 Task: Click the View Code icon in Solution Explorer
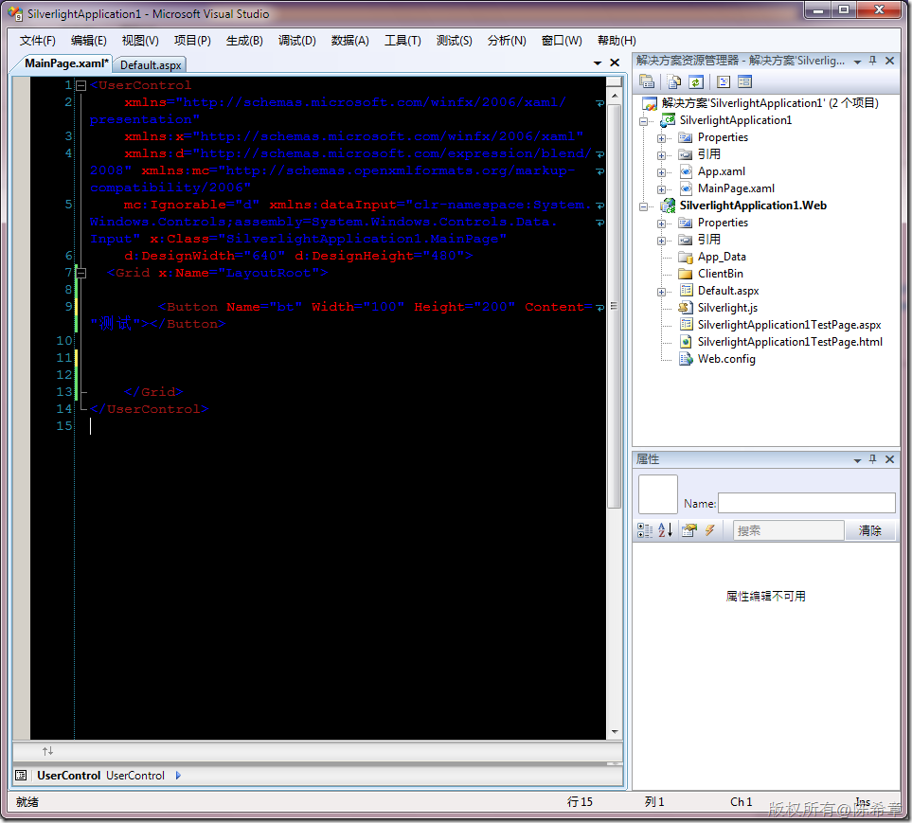[723, 81]
